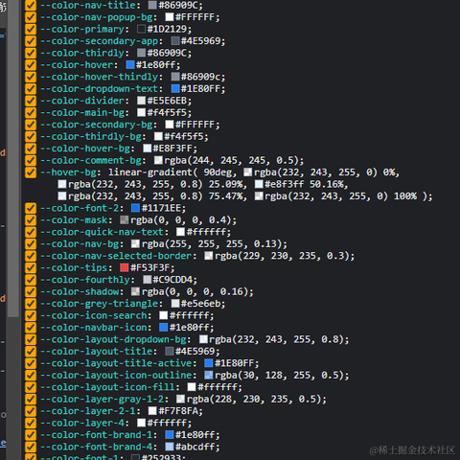Click the linear-gradient( 90deg text
This screenshot has width=460, height=460.
(170, 172)
